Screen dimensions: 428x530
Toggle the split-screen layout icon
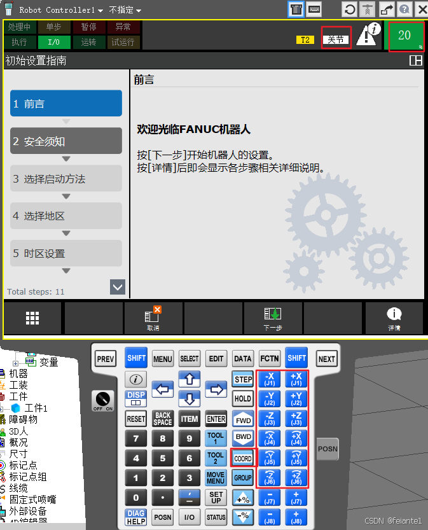415,60
